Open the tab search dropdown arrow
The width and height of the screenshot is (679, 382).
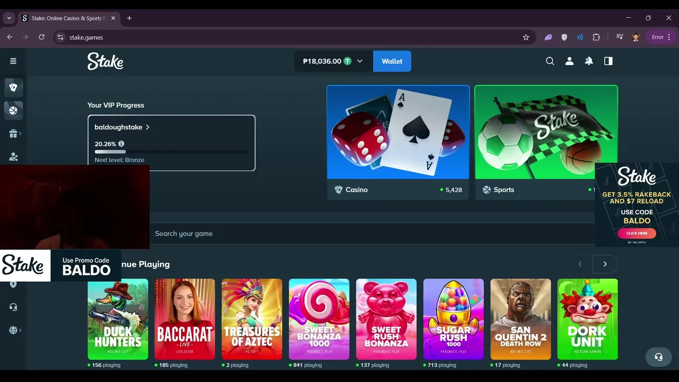9,18
